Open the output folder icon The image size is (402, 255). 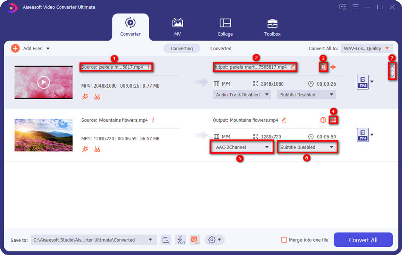pyautogui.click(x=166, y=240)
